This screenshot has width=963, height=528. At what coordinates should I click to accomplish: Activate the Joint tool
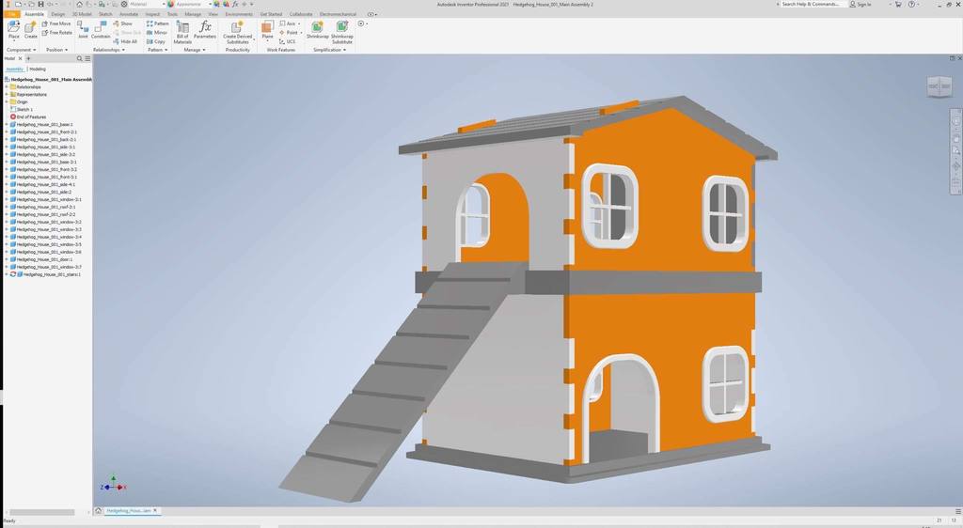point(83,29)
